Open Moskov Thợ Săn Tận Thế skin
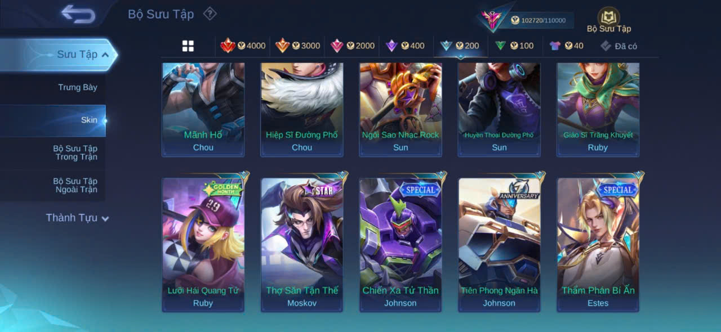721x332 pixels. [x=302, y=244]
